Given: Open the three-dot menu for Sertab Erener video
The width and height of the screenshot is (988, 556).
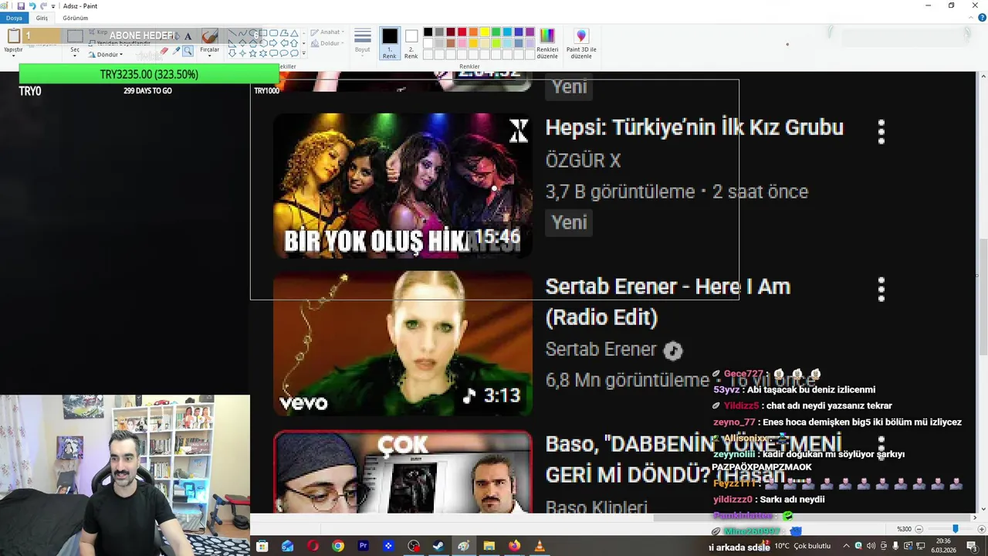Looking at the screenshot, I should pyautogui.click(x=881, y=290).
